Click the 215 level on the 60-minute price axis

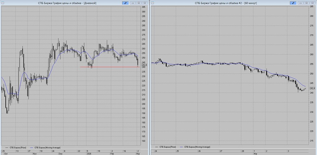(x=312, y=141)
